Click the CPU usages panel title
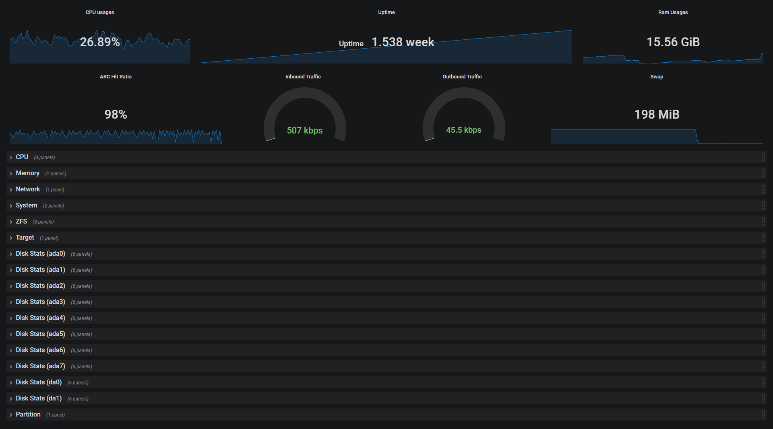The image size is (773, 429). 100,12
